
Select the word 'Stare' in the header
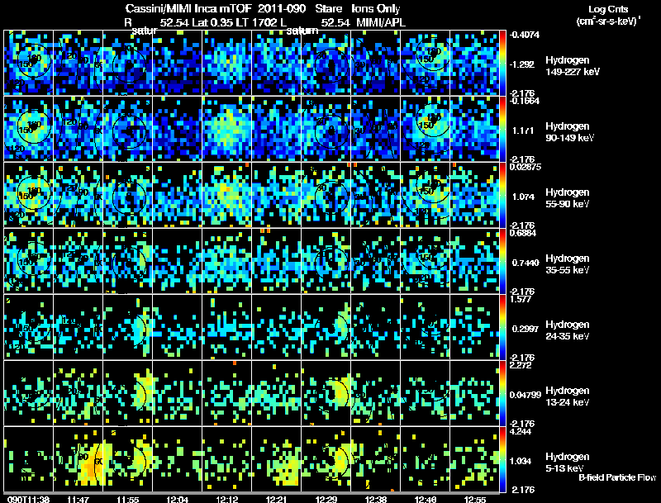[x=328, y=9]
